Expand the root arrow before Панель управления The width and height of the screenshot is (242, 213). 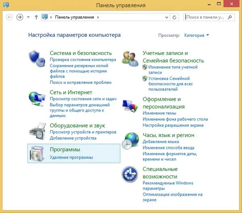pos(51,17)
